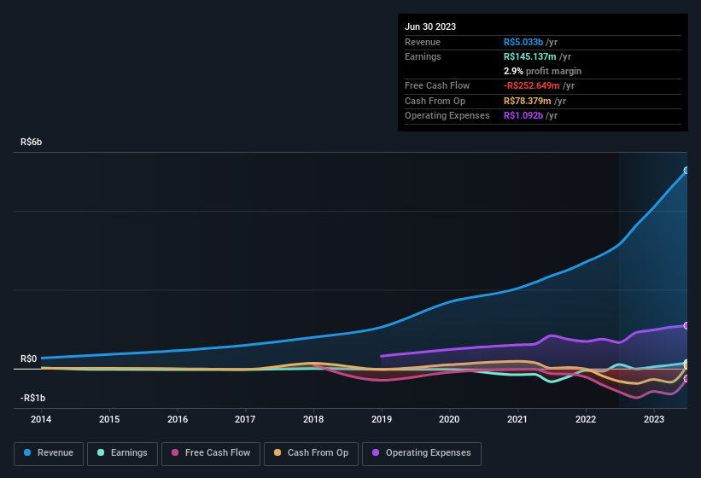Toggle the Cash From Op legend button

coord(311,453)
